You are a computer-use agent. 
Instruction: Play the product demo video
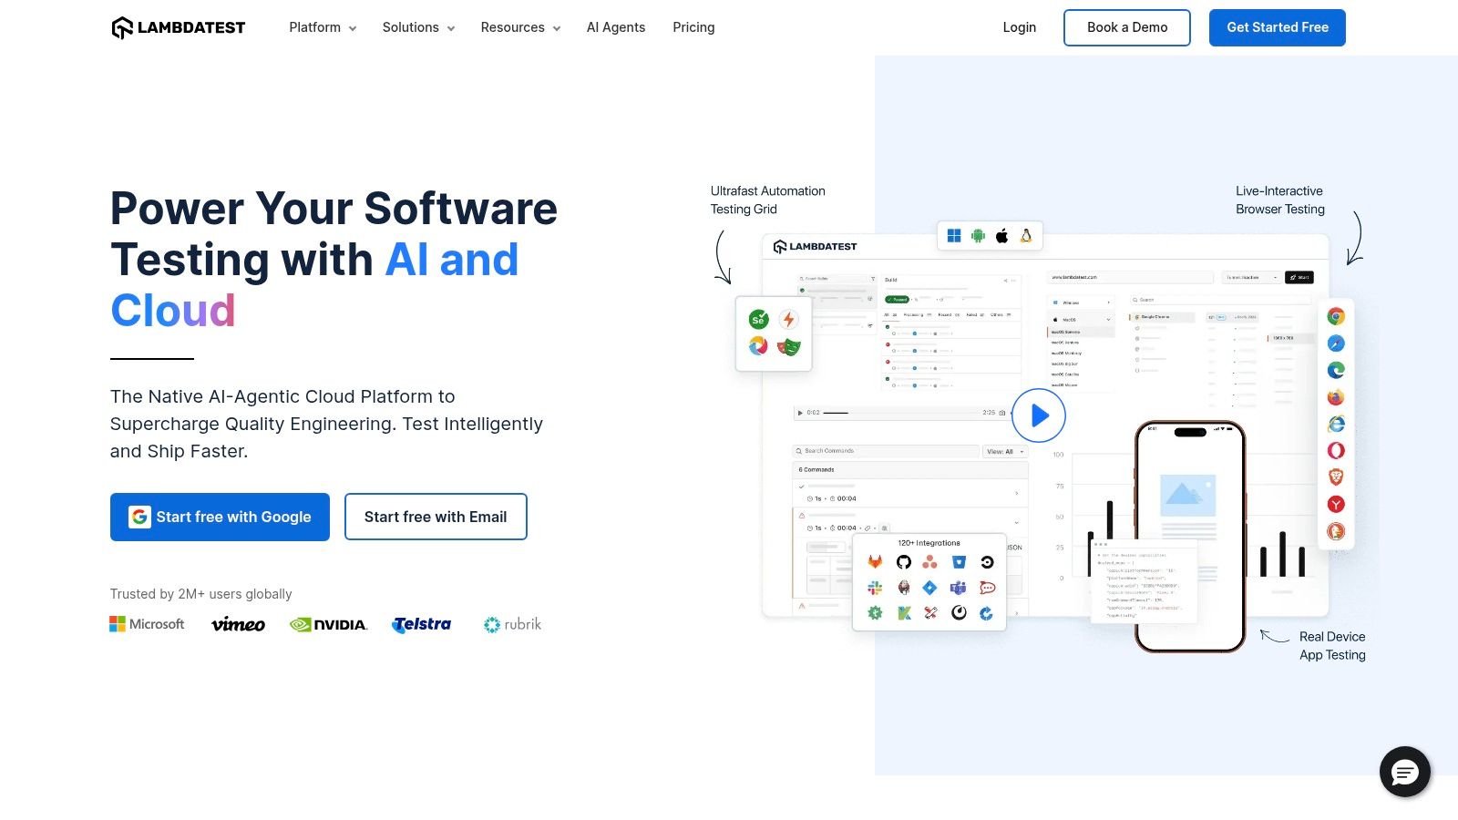coord(1039,415)
